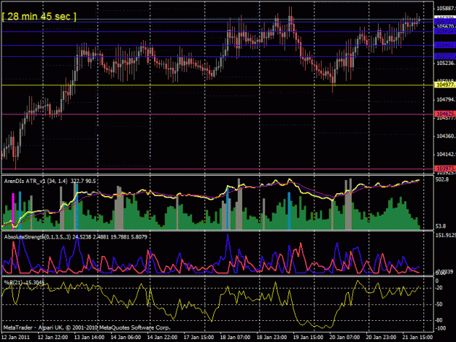This screenshot has height=342, width=456.
Task: Click the -100 level on %R scale
Action: [x=440, y=328]
